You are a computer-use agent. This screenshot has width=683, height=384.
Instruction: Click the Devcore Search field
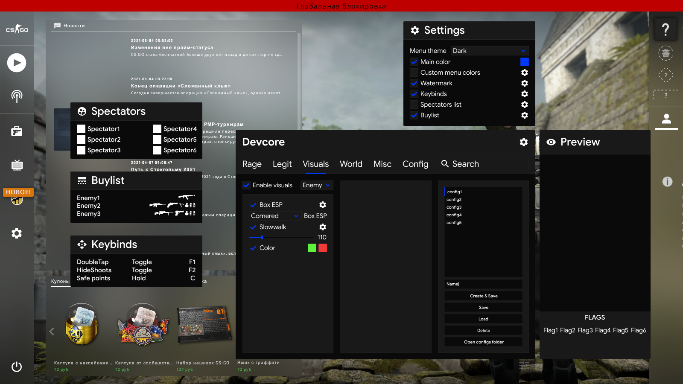(483, 164)
